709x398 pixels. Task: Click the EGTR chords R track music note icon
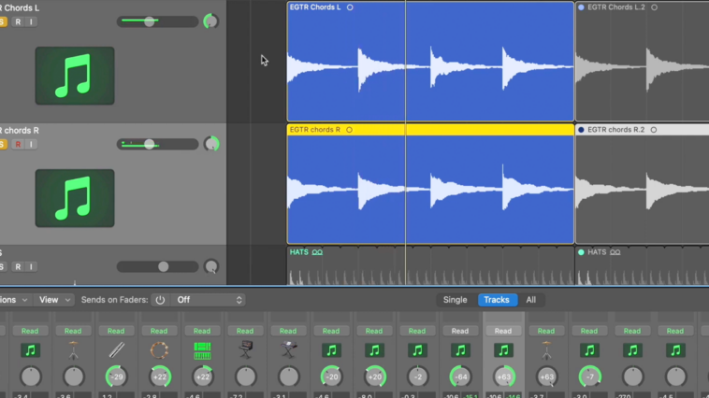point(75,198)
